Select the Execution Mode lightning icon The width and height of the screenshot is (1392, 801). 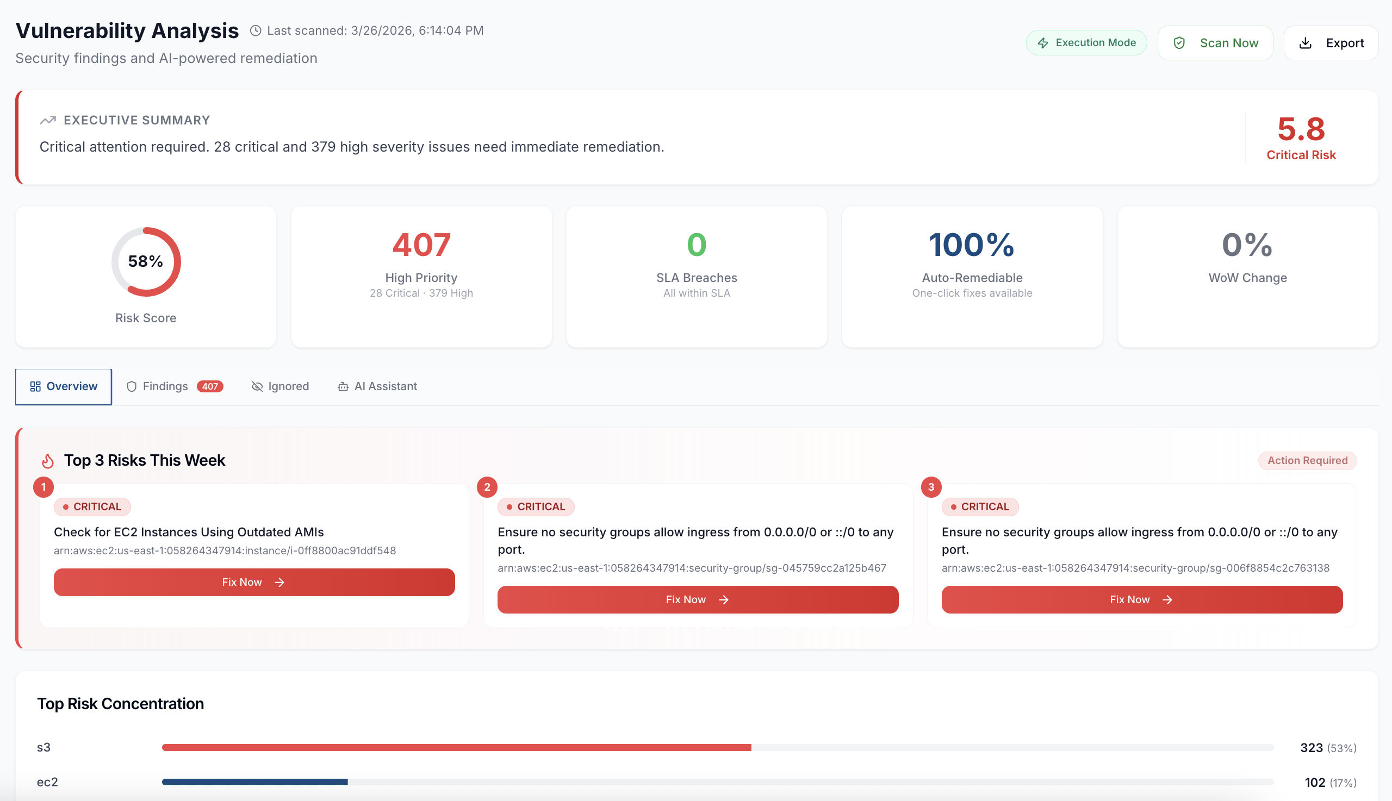1043,42
